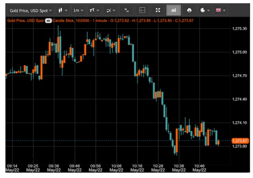Click the orange 1,273.87 current price tag

pyautogui.click(x=239, y=140)
